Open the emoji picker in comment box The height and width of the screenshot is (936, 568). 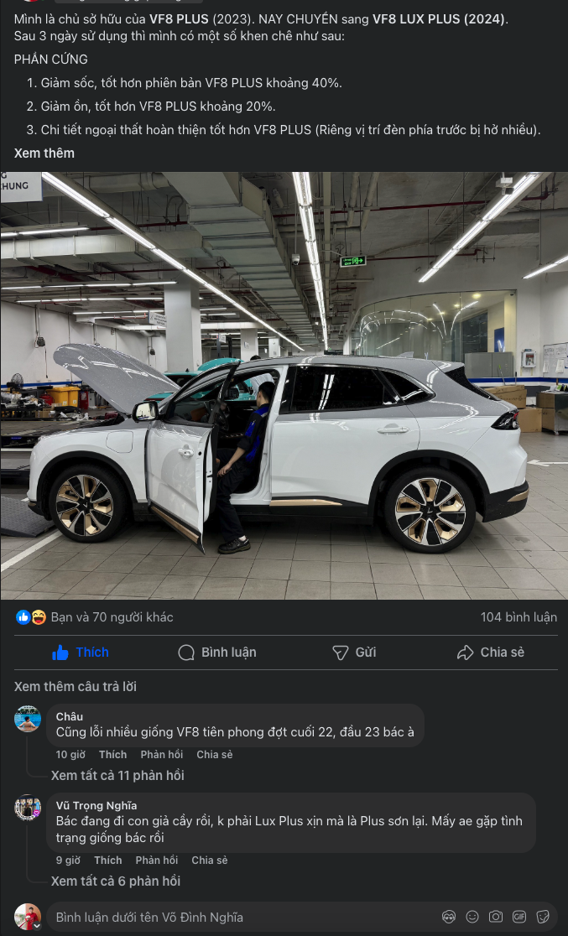pyautogui.click(x=472, y=917)
